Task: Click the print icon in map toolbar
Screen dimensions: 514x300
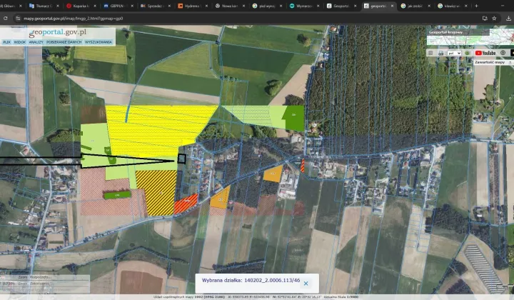Action: coord(443,53)
